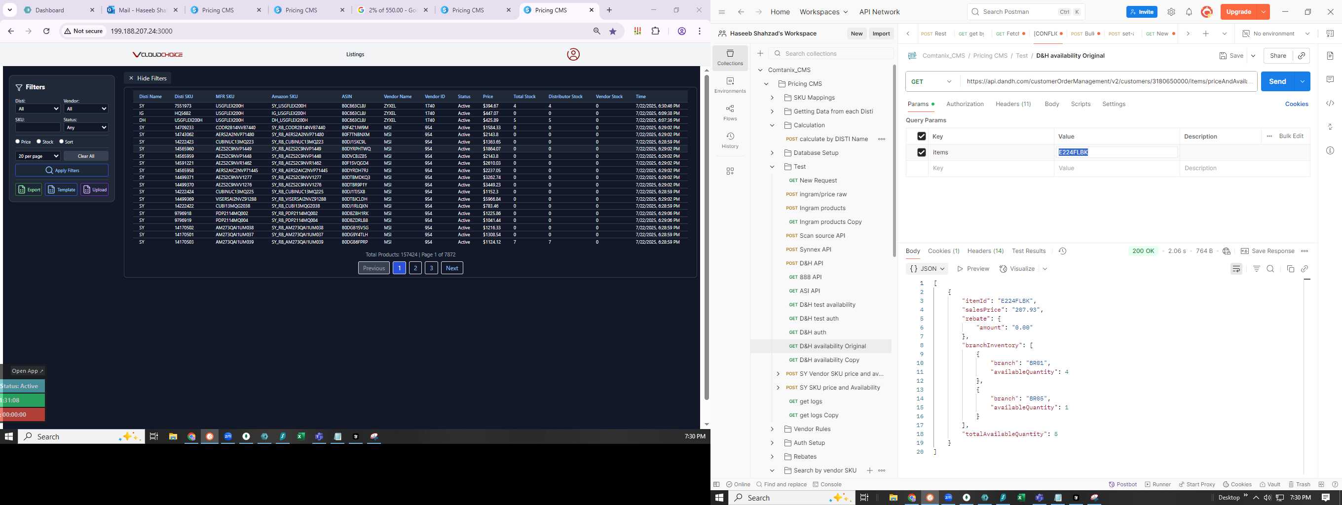Copy the response body
Screen dimensions: 1342x505
tap(1290, 269)
